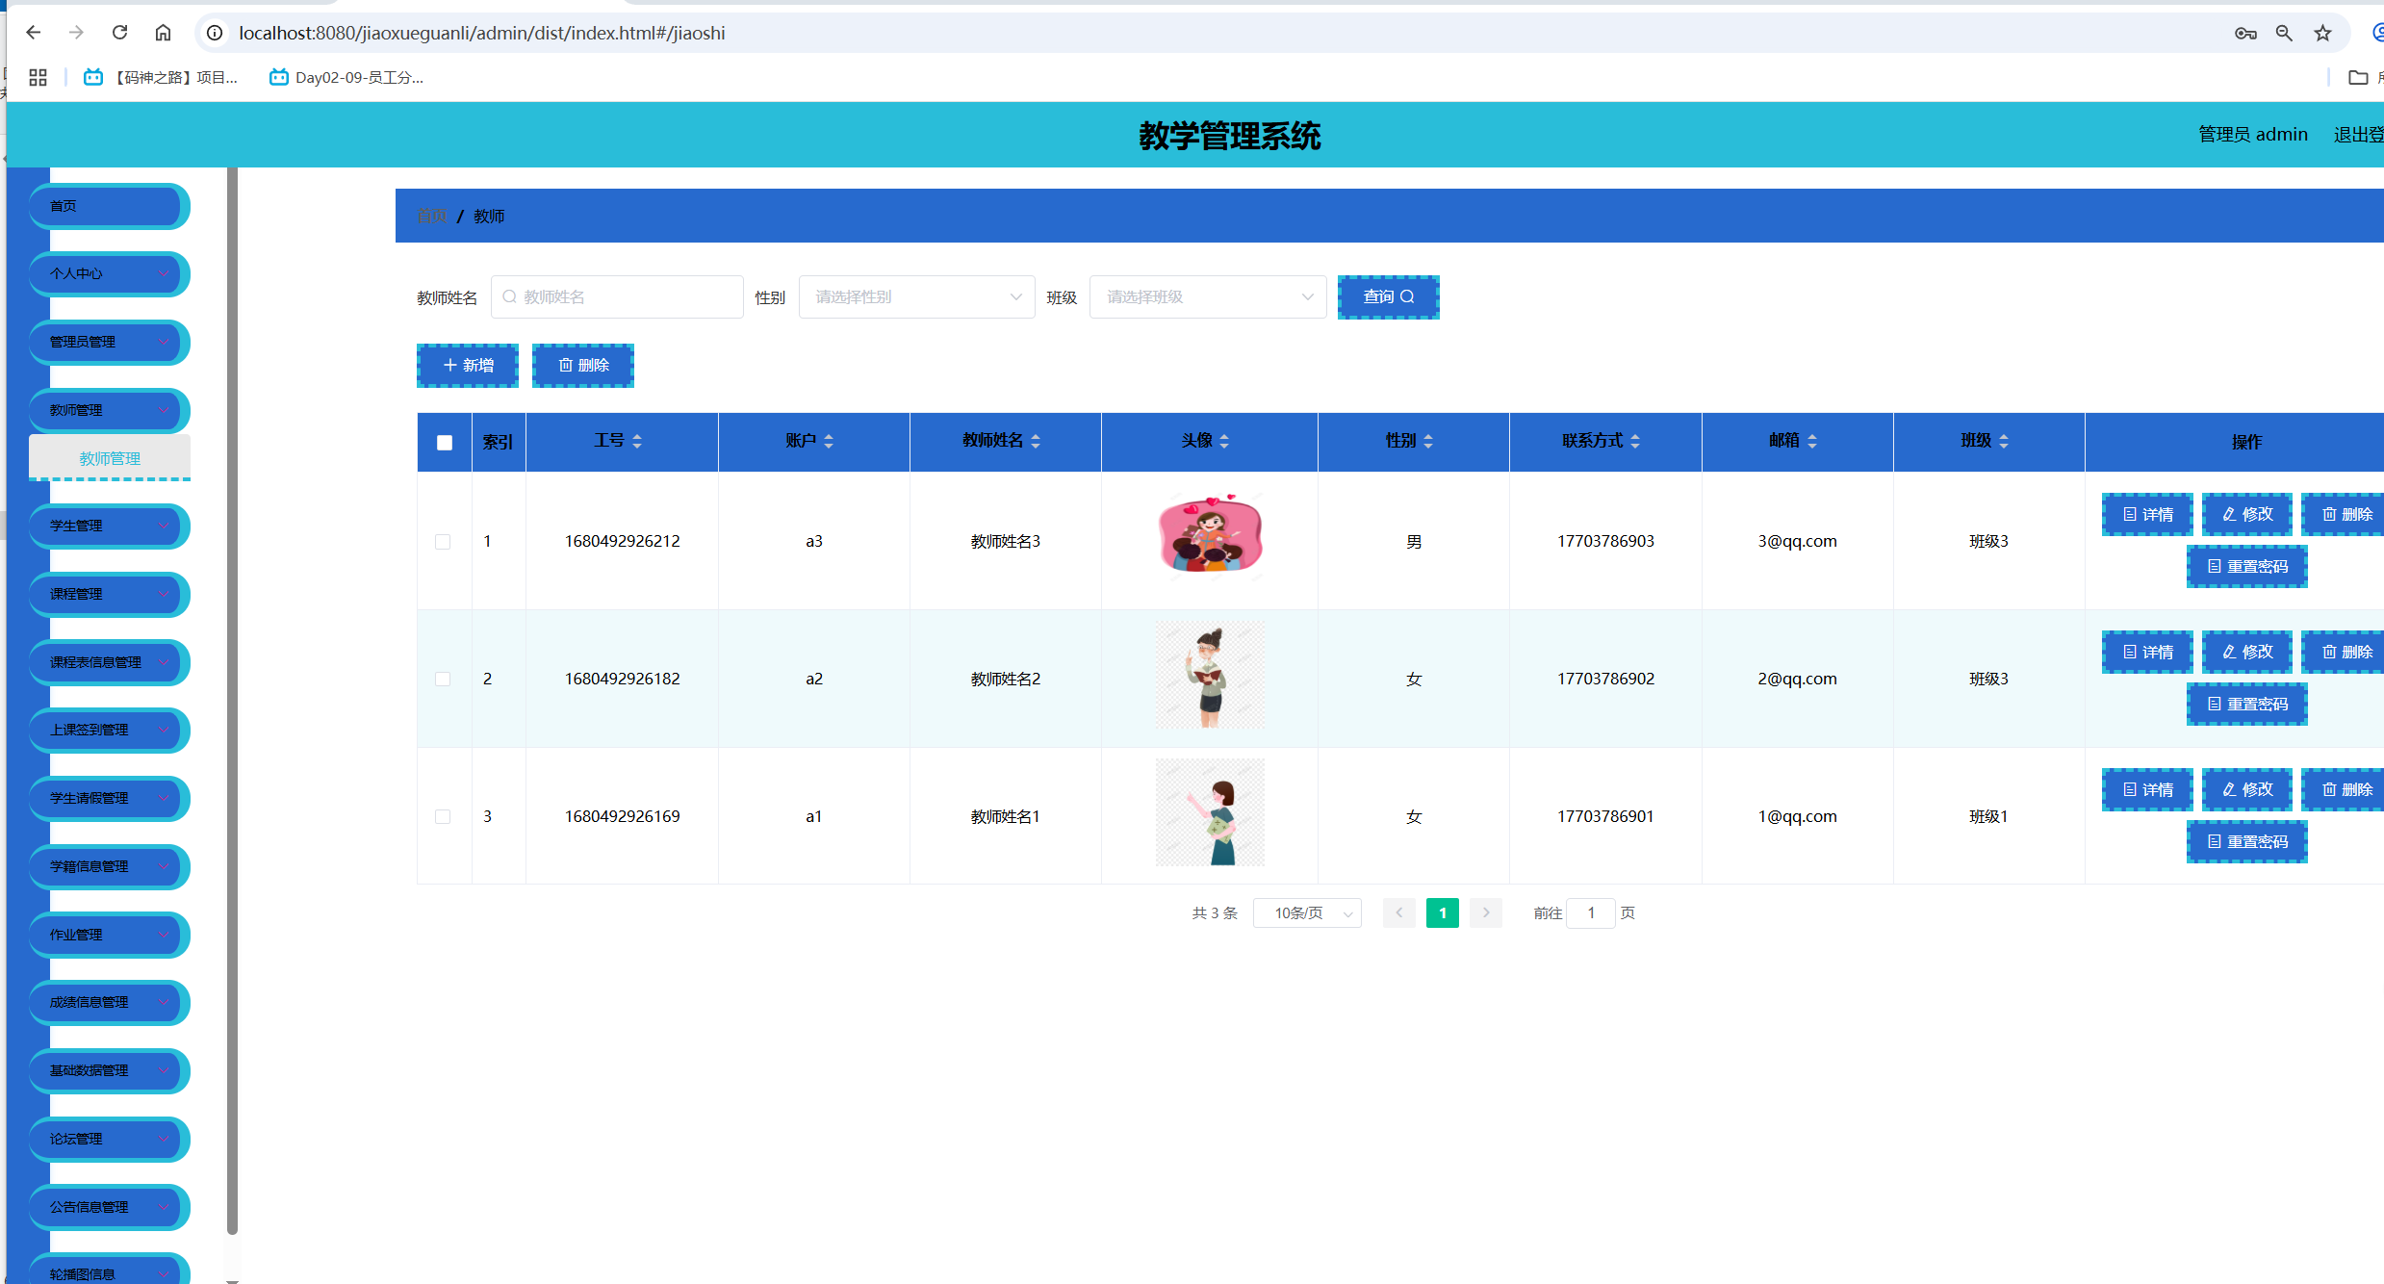
Task: Select the 教师管理 submenu item
Action: [x=110, y=458]
